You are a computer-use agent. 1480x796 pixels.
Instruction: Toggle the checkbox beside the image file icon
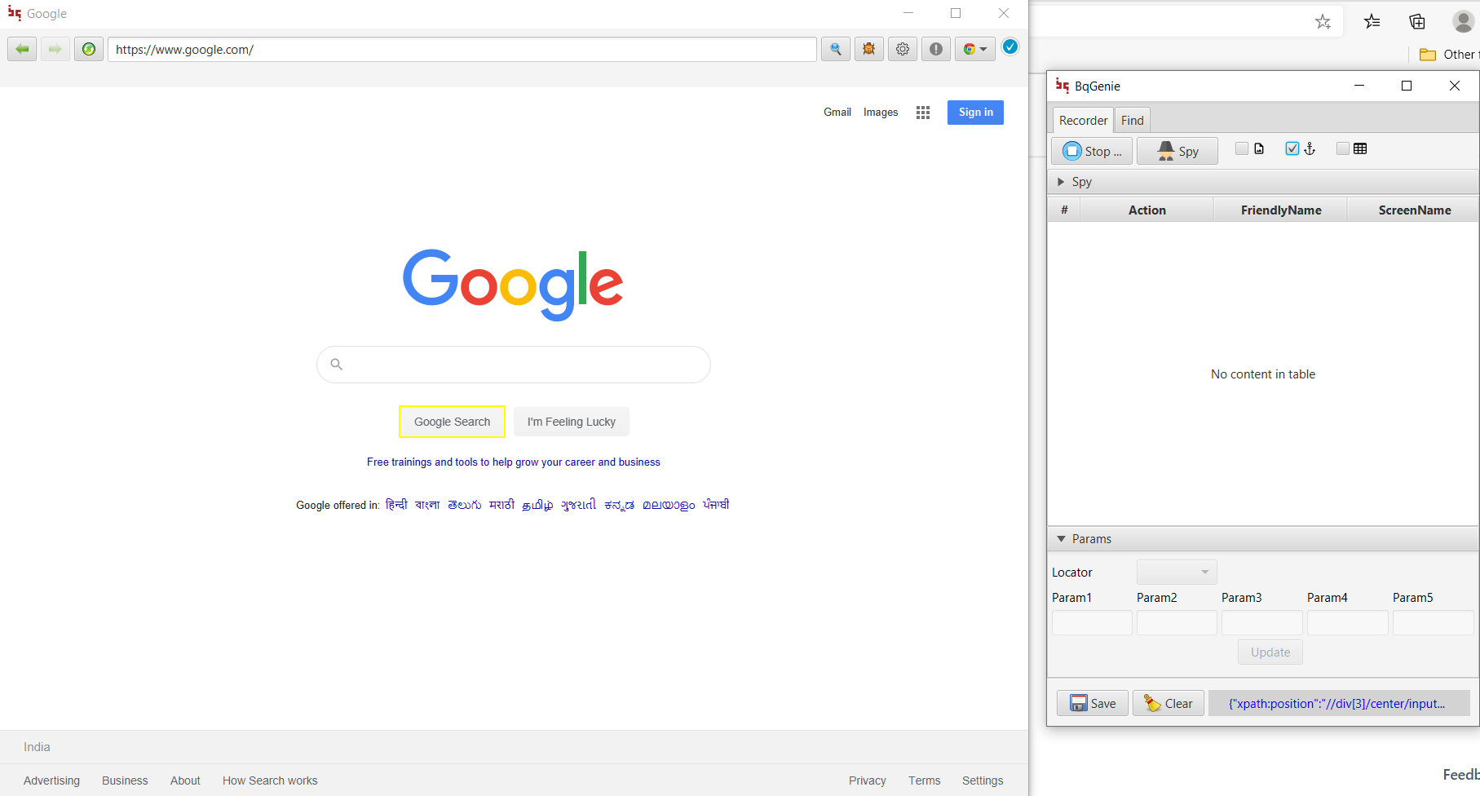[1242, 148]
